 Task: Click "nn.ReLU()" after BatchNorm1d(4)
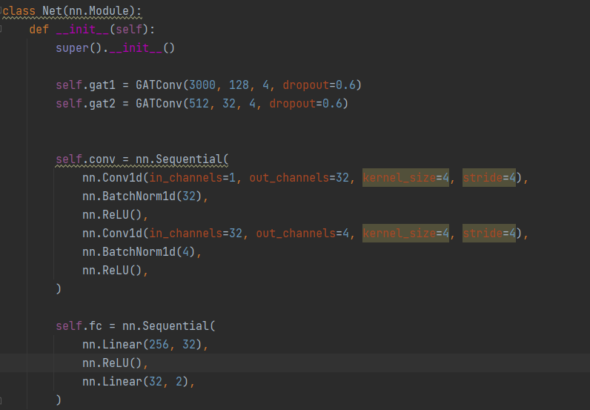click(x=112, y=271)
